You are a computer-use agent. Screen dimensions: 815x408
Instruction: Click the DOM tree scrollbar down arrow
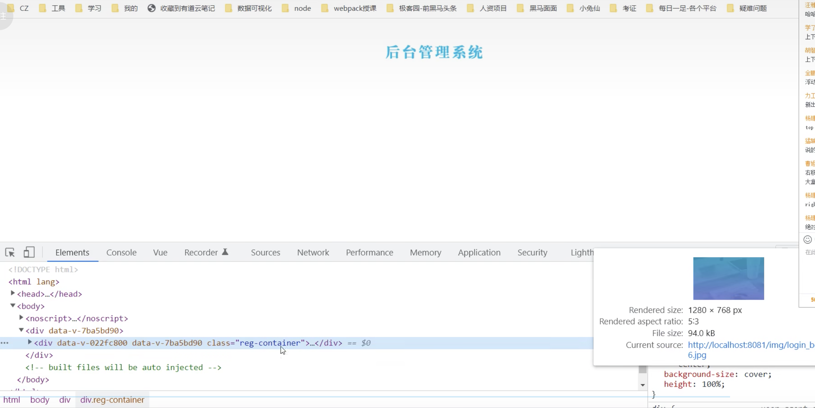coord(643,385)
